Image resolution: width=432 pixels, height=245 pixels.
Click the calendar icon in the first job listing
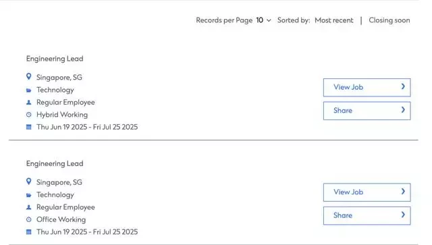(28, 127)
